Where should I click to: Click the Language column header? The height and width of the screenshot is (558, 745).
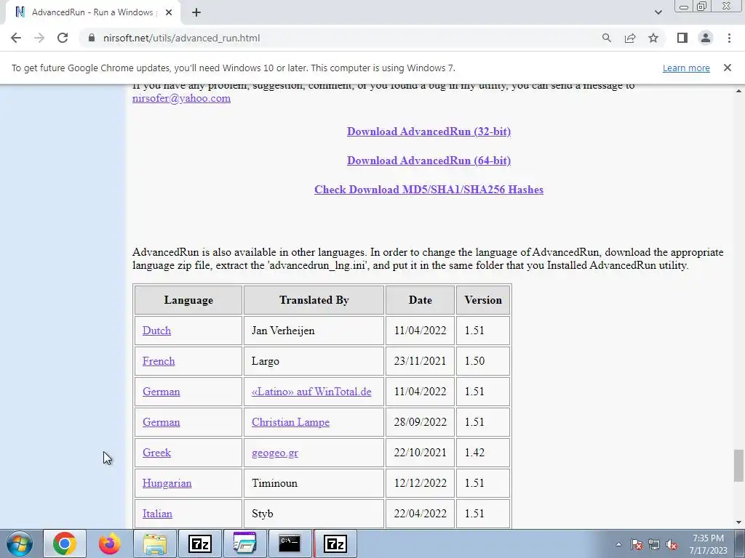(x=188, y=300)
